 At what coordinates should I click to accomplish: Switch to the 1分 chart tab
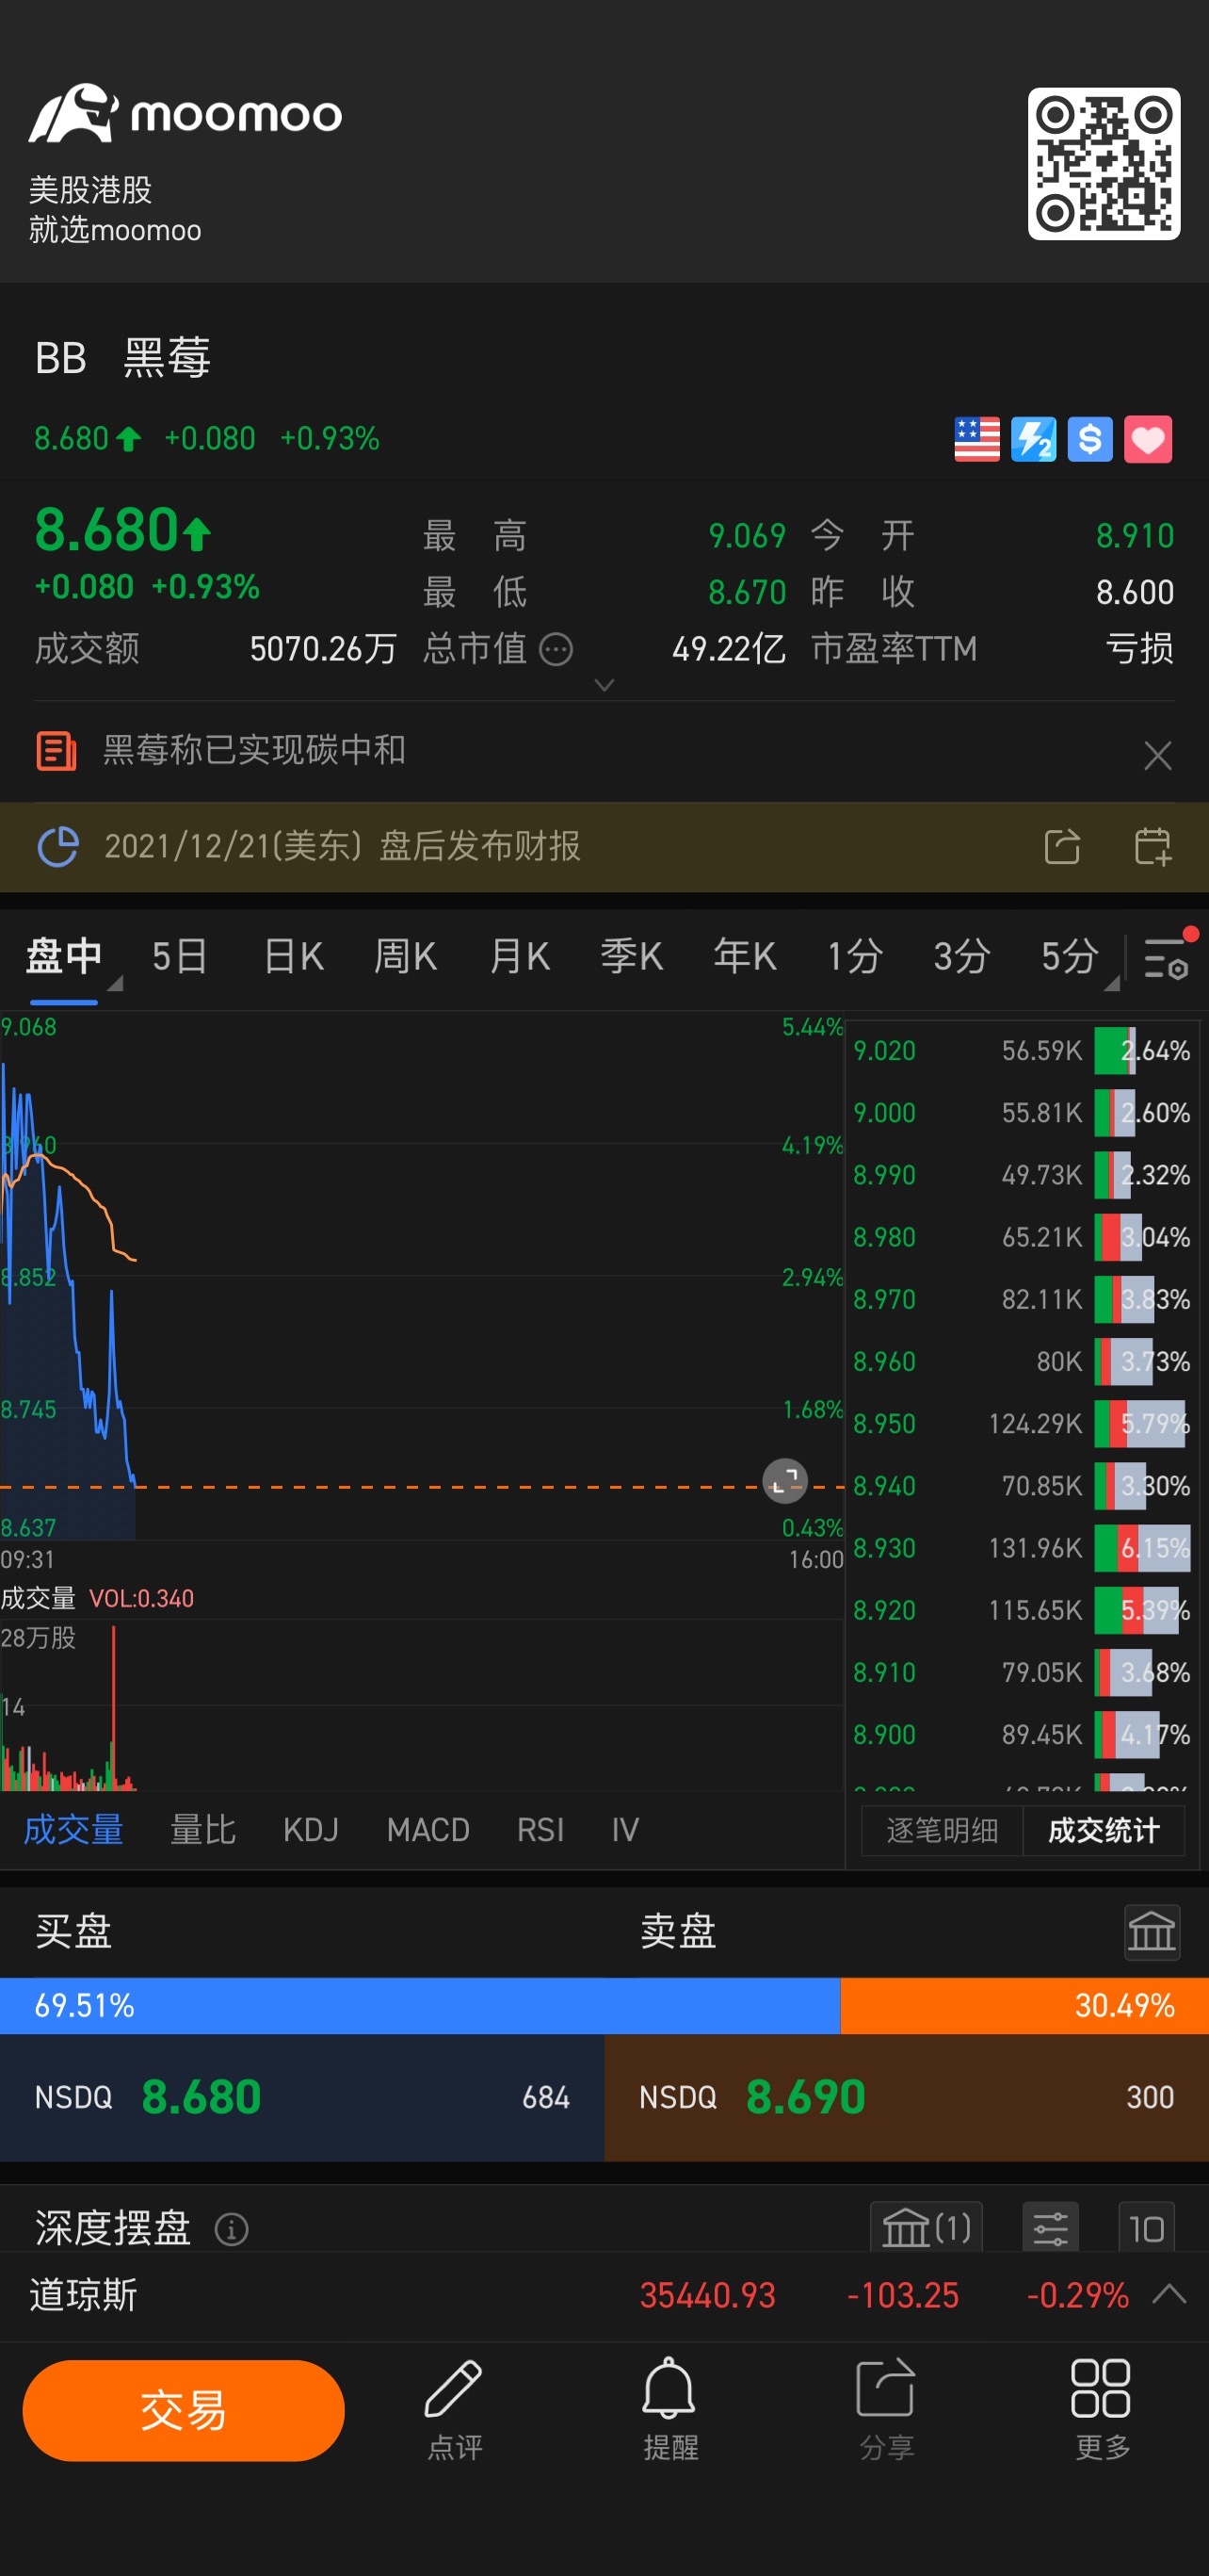[x=855, y=957]
